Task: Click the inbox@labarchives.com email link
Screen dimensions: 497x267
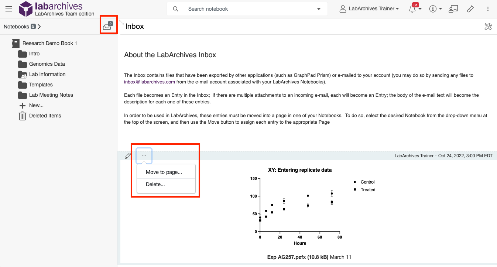Action: point(150,82)
